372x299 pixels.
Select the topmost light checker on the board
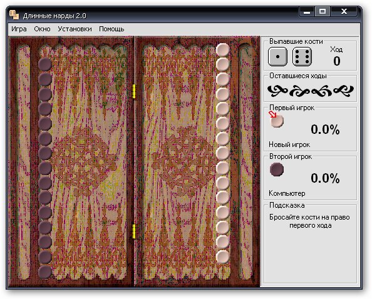pos(222,50)
